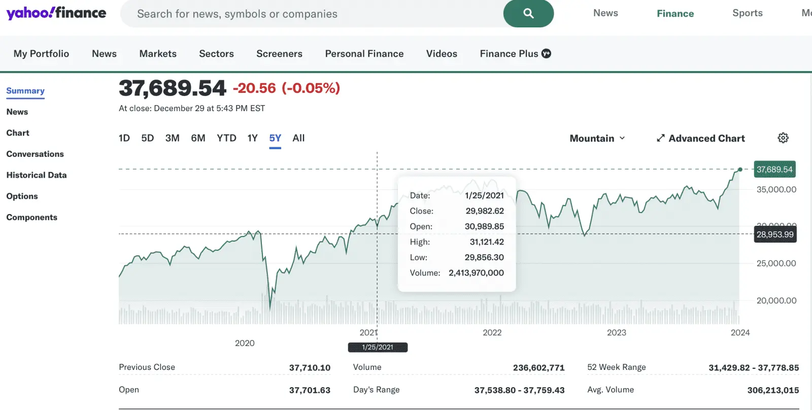
Task: Open the Videos section
Action: 441,53
